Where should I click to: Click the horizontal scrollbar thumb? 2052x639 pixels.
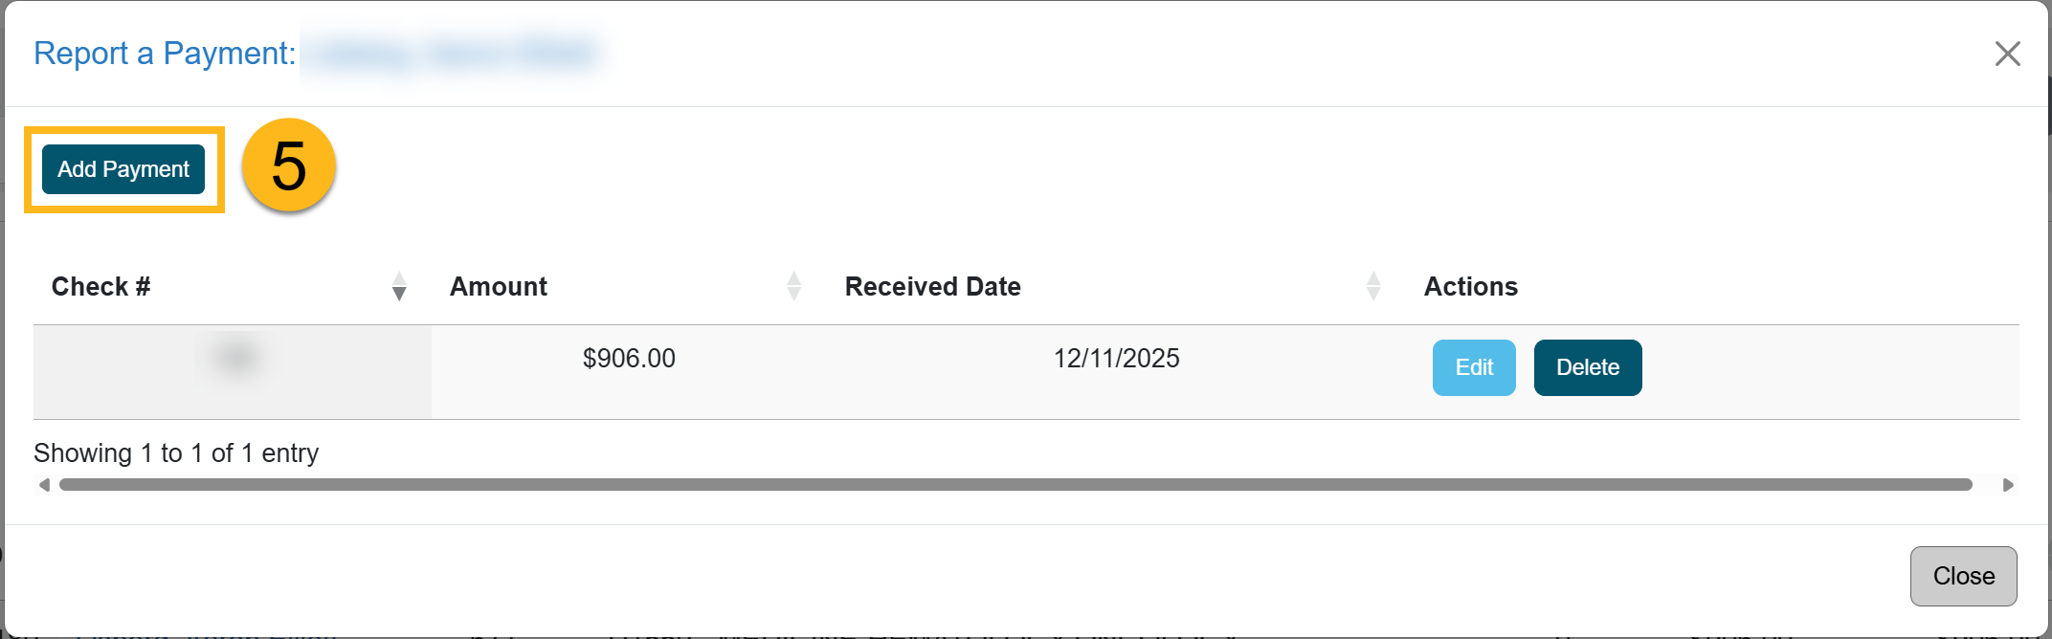[1015, 485]
